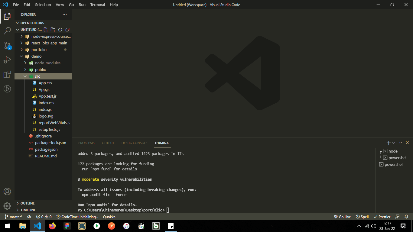The width and height of the screenshot is (413, 232).
Task: Open Source Control view with badge
Action: [x=7, y=46]
